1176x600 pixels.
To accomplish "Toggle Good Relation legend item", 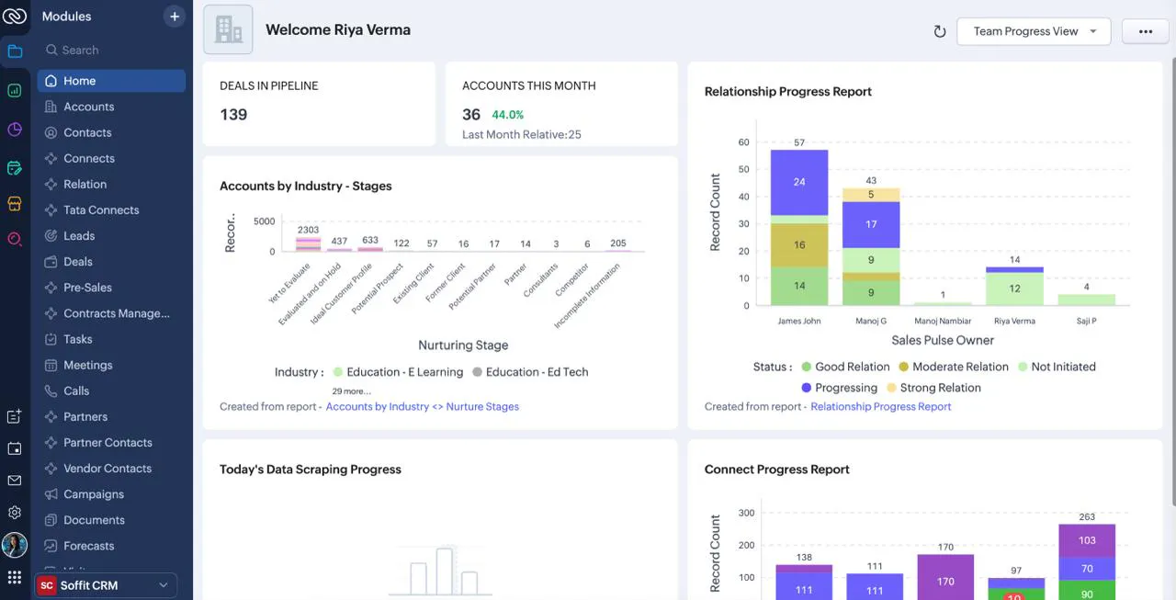I will [x=845, y=367].
